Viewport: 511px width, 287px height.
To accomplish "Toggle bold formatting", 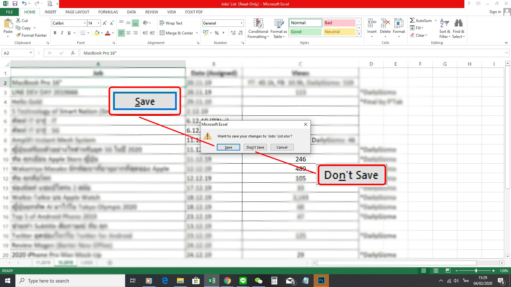I will coord(55,33).
